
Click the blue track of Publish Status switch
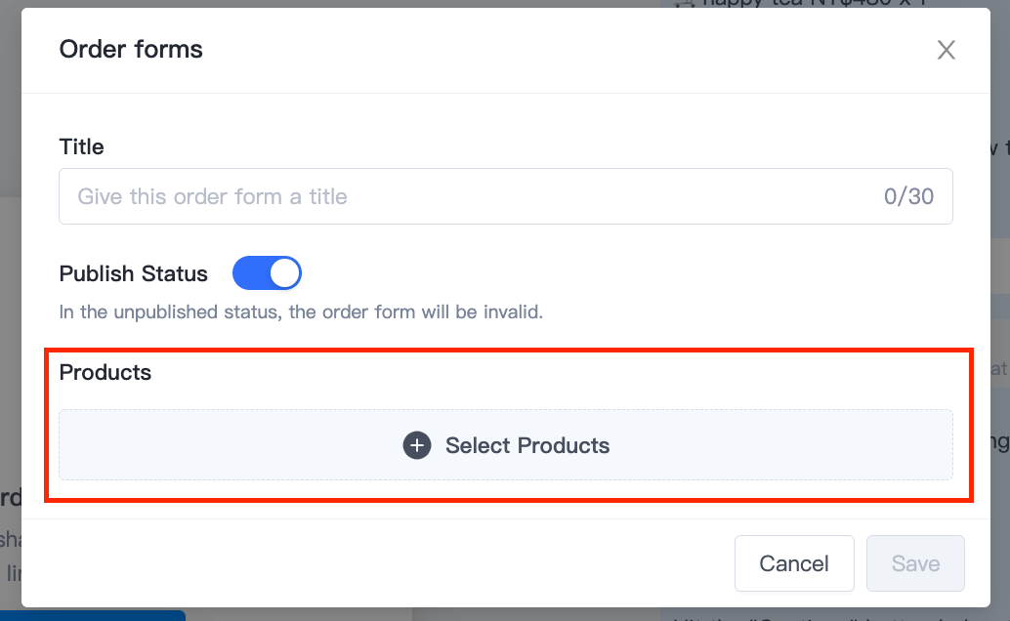[251, 273]
